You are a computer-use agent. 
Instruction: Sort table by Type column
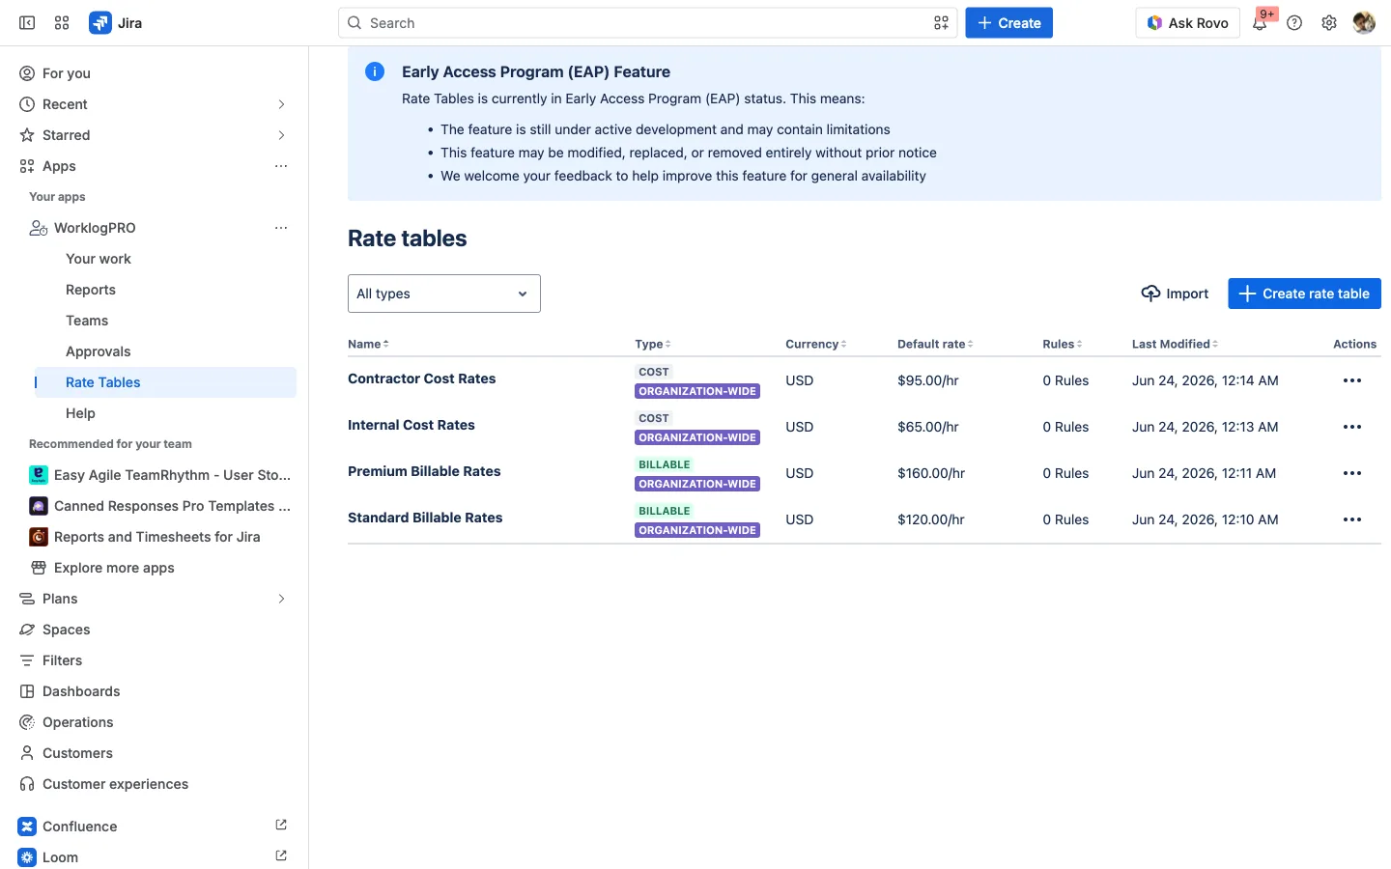(x=653, y=344)
